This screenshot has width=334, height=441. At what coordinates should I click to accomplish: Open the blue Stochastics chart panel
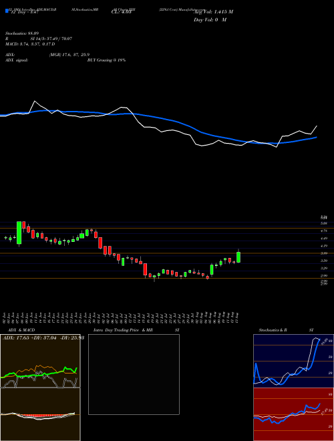[x=293, y=361]
